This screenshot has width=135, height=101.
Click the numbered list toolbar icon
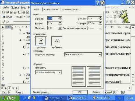107,17
